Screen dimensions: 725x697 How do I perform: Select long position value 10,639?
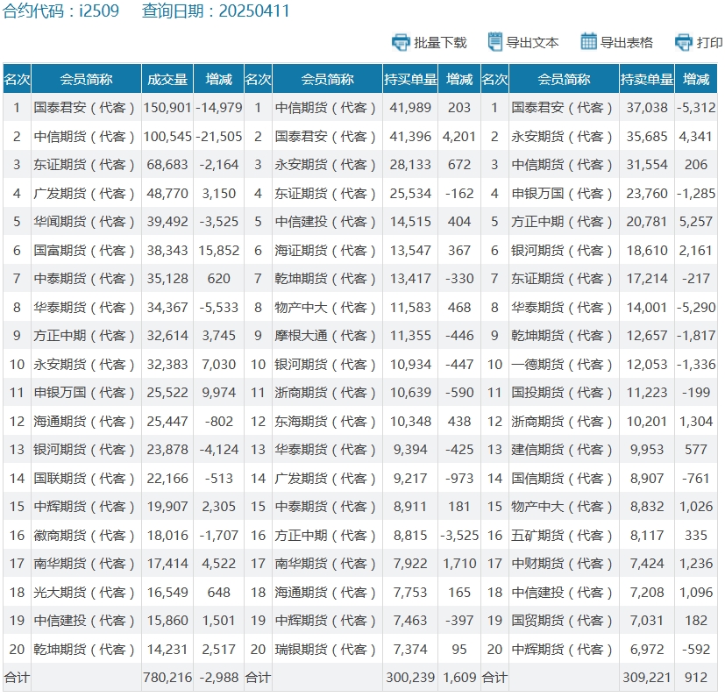click(x=410, y=392)
